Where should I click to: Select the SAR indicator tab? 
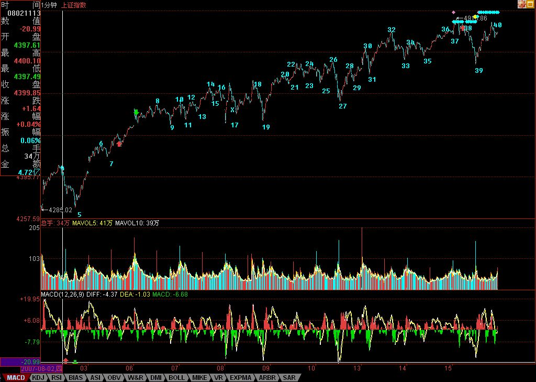pyautogui.click(x=289, y=377)
